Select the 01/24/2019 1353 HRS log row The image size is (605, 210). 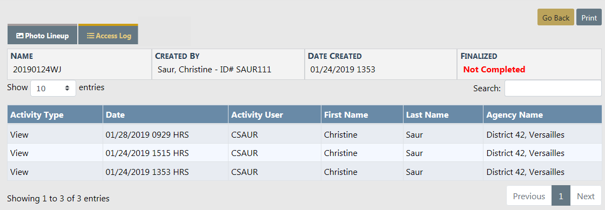point(305,172)
